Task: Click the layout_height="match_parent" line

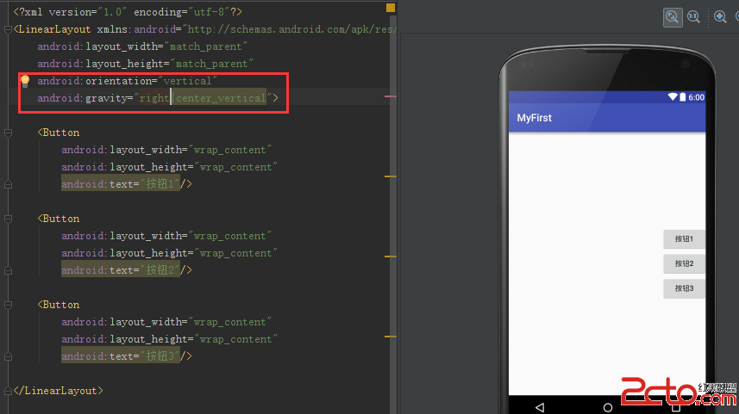Action: pos(145,64)
